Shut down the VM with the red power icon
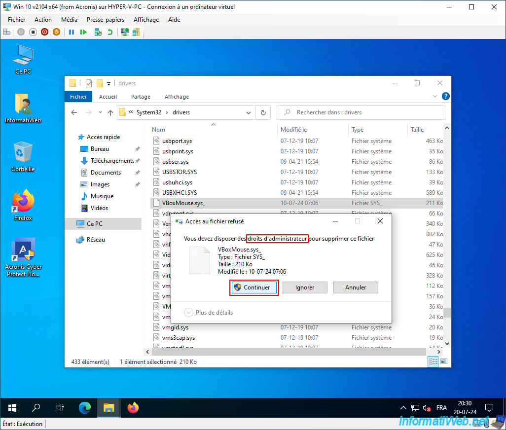506x430 pixels. 44,32
